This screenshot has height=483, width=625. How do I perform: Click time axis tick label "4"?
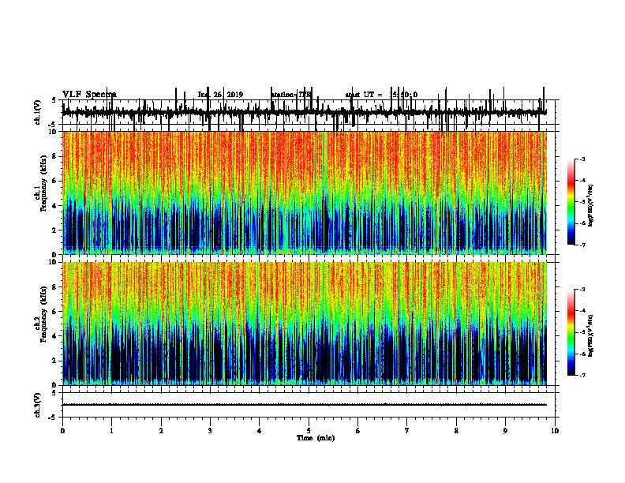tap(260, 431)
